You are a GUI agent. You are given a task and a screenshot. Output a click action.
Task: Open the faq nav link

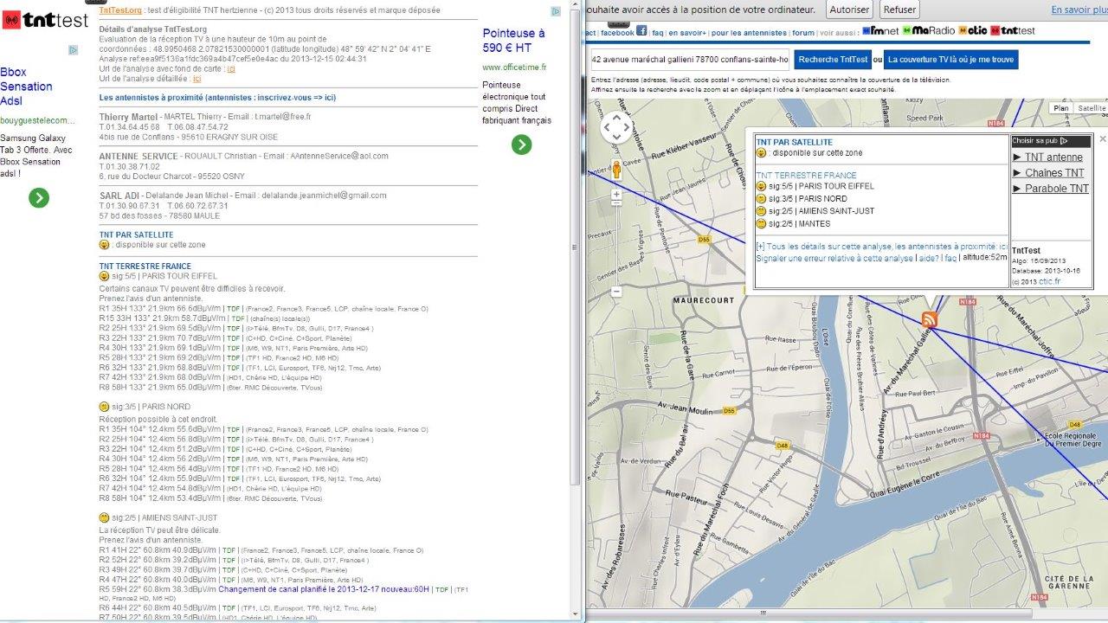(x=657, y=33)
